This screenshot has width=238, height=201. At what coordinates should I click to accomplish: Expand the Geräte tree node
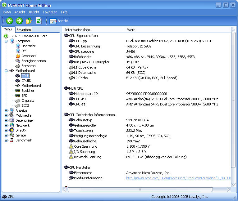coord(6,135)
